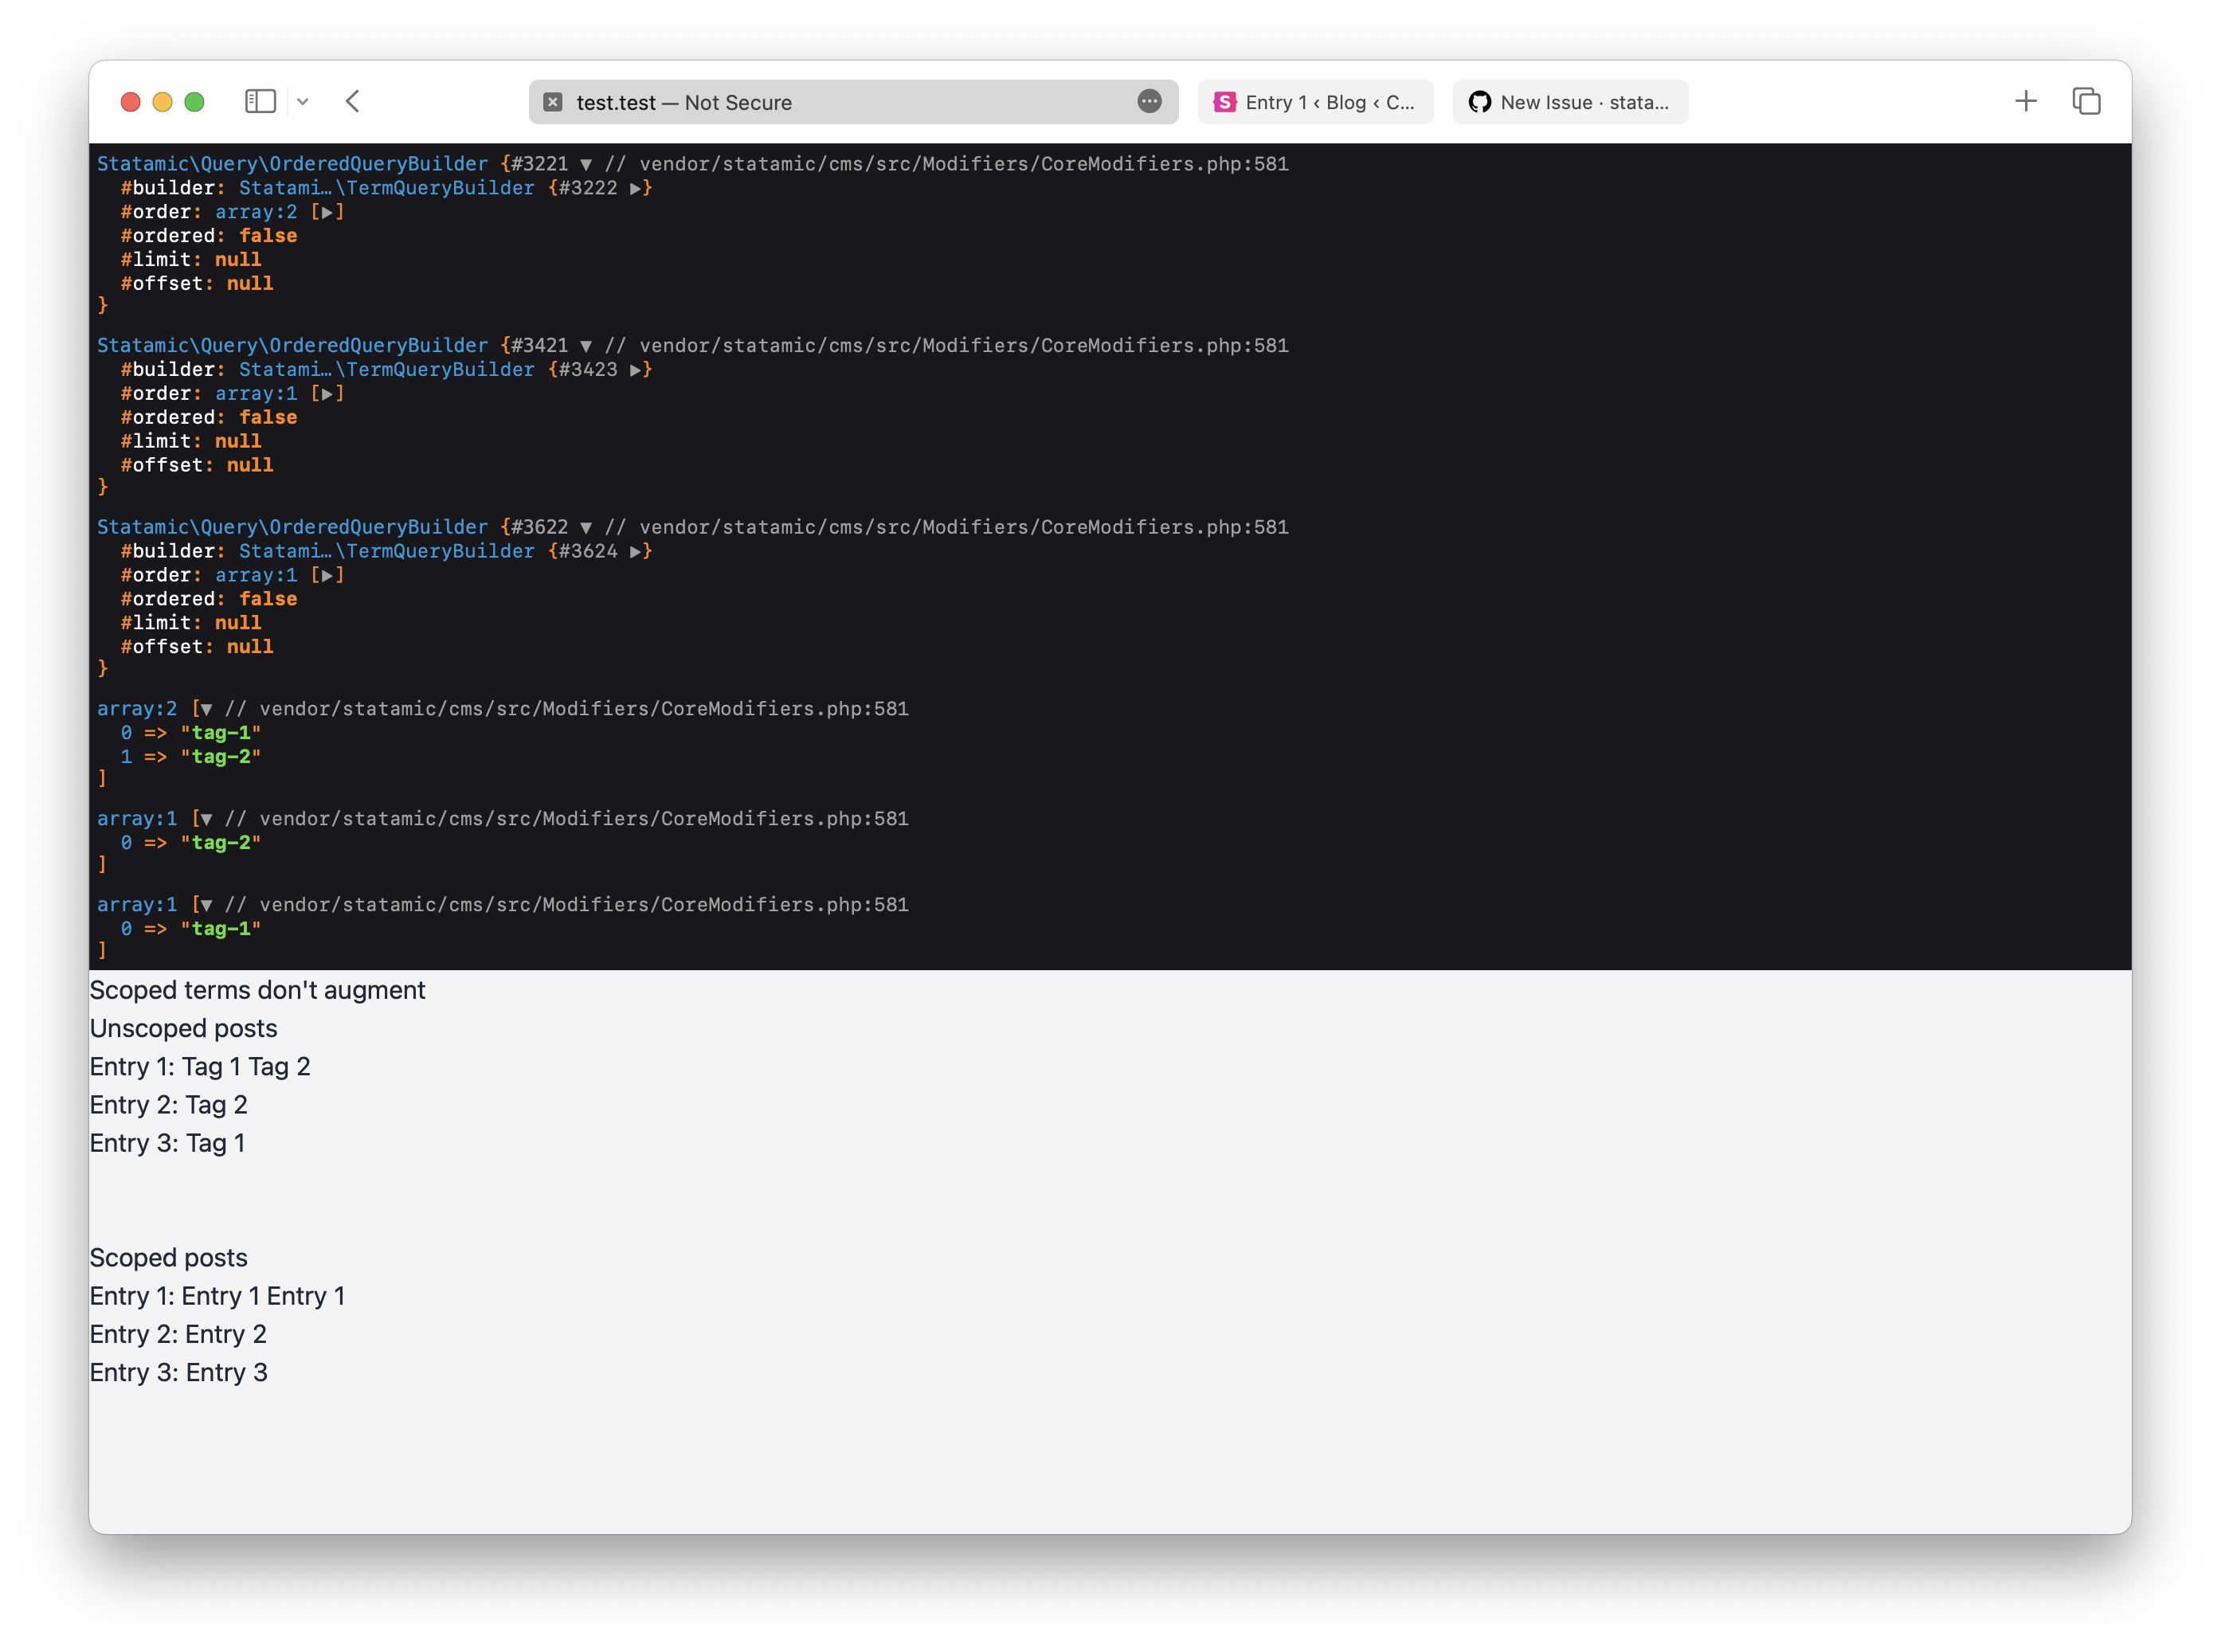The width and height of the screenshot is (2221, 1652).
Task: Switch to the Entry 1 Blog tab
Action: click(1316, 102)
